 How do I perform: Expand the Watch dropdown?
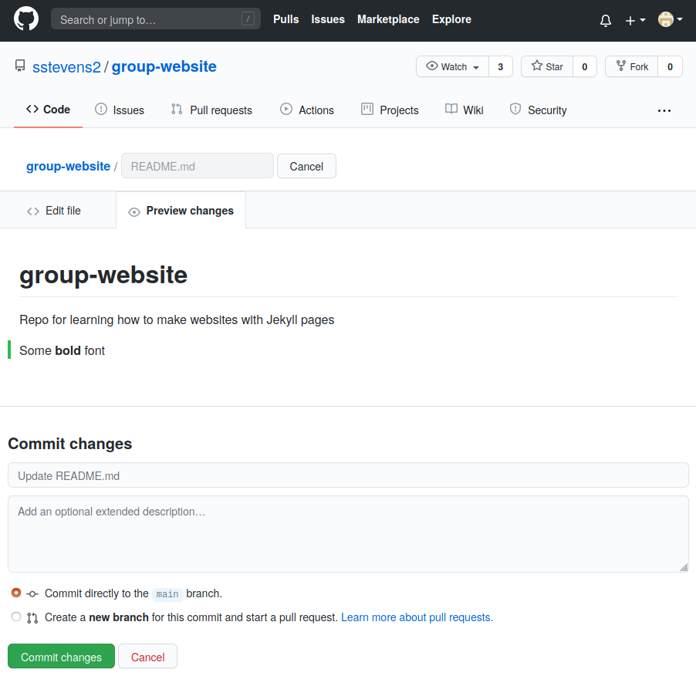451,66
